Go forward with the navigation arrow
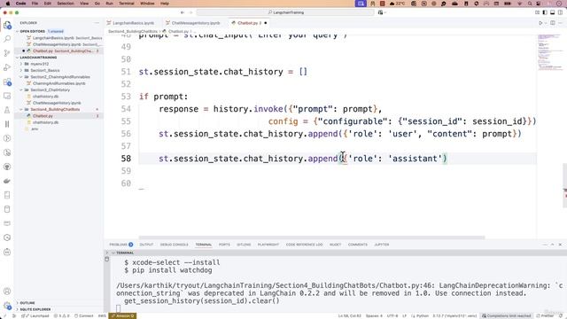567x319 pixels. tap(190, 12)
